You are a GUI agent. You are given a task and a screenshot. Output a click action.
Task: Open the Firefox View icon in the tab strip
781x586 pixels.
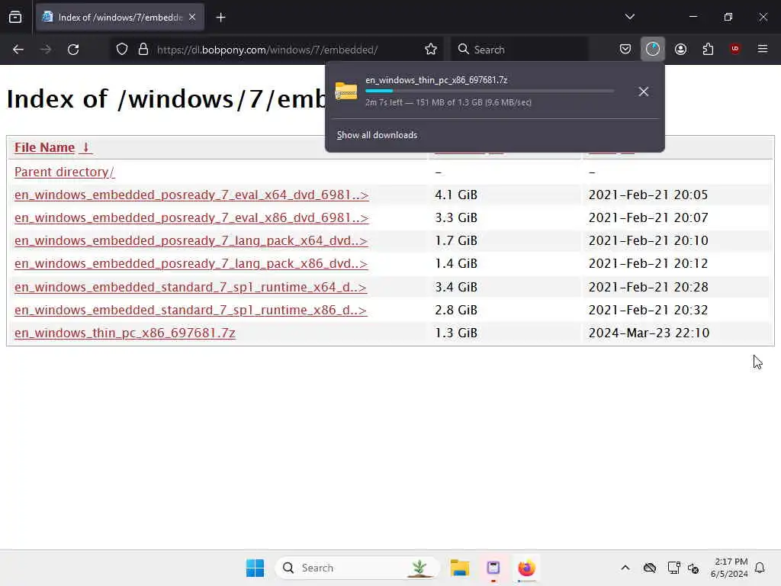coord(15,18)
